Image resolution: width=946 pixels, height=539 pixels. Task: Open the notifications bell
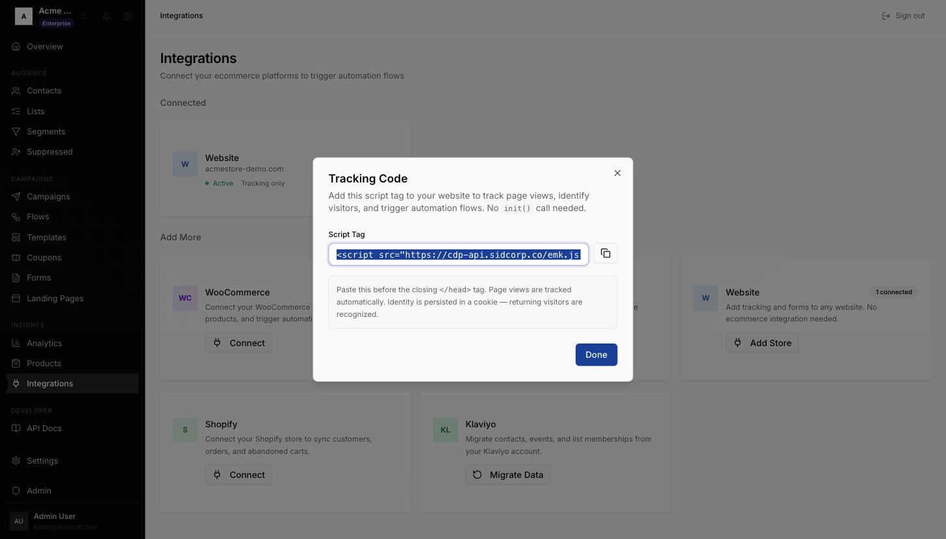107,16
